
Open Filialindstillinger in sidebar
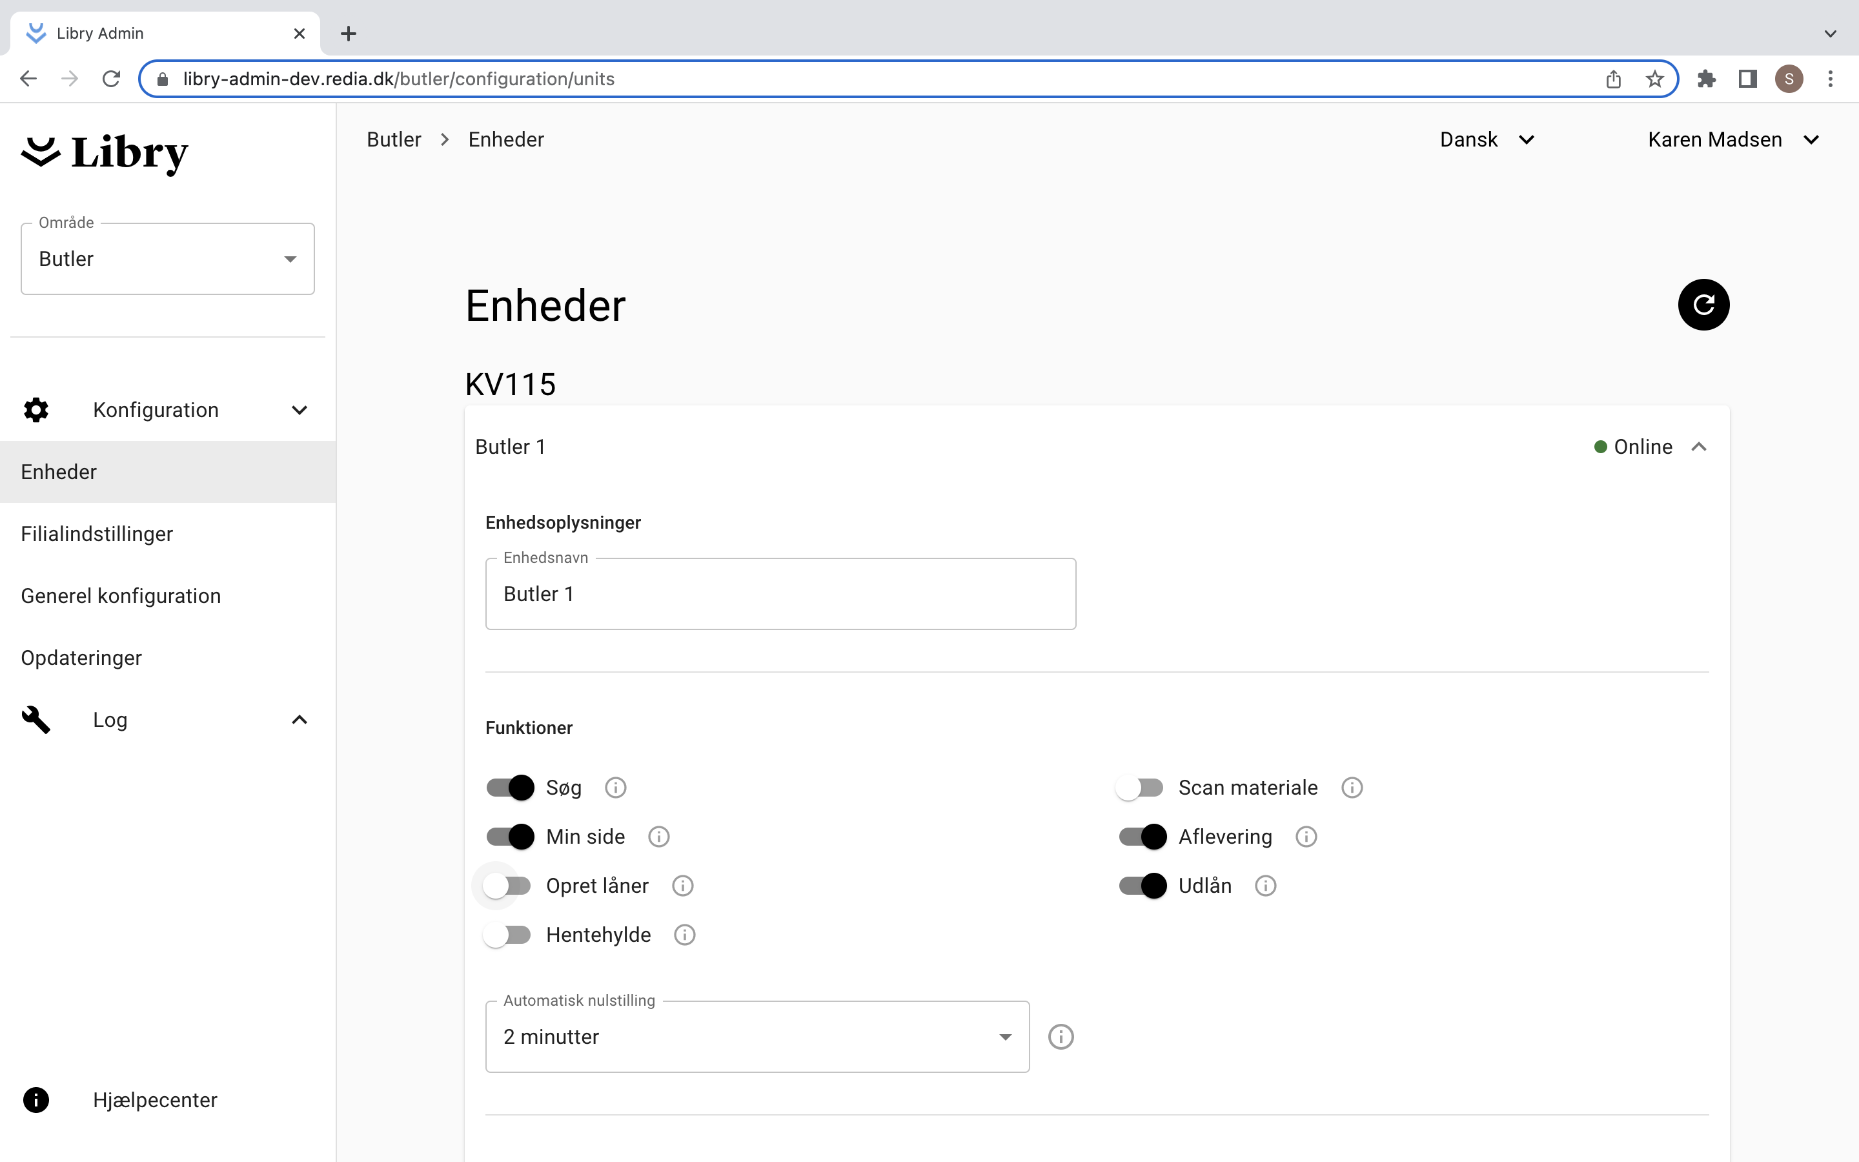tap(97, 534)
